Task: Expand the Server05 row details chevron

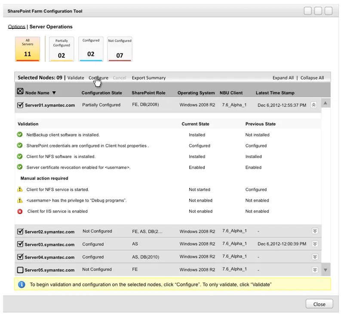Action: coord(315,270)
